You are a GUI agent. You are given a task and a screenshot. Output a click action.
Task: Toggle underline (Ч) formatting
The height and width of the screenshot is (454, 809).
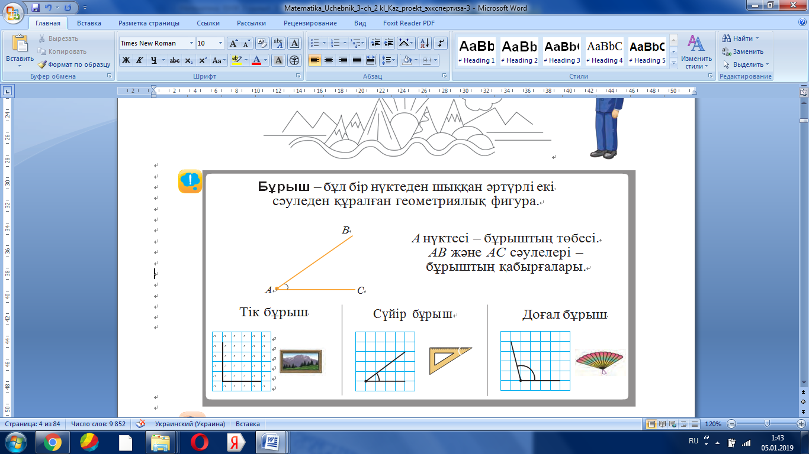[x=153, y=60]
